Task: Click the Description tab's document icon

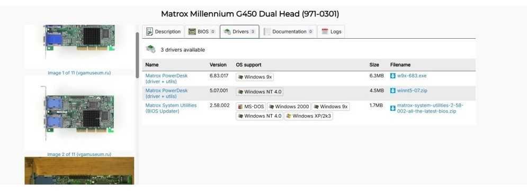Action: pos(149,32)
